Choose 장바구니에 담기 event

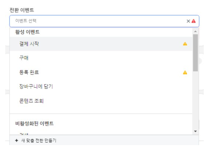pyautogui.click(x=101, y=87)
